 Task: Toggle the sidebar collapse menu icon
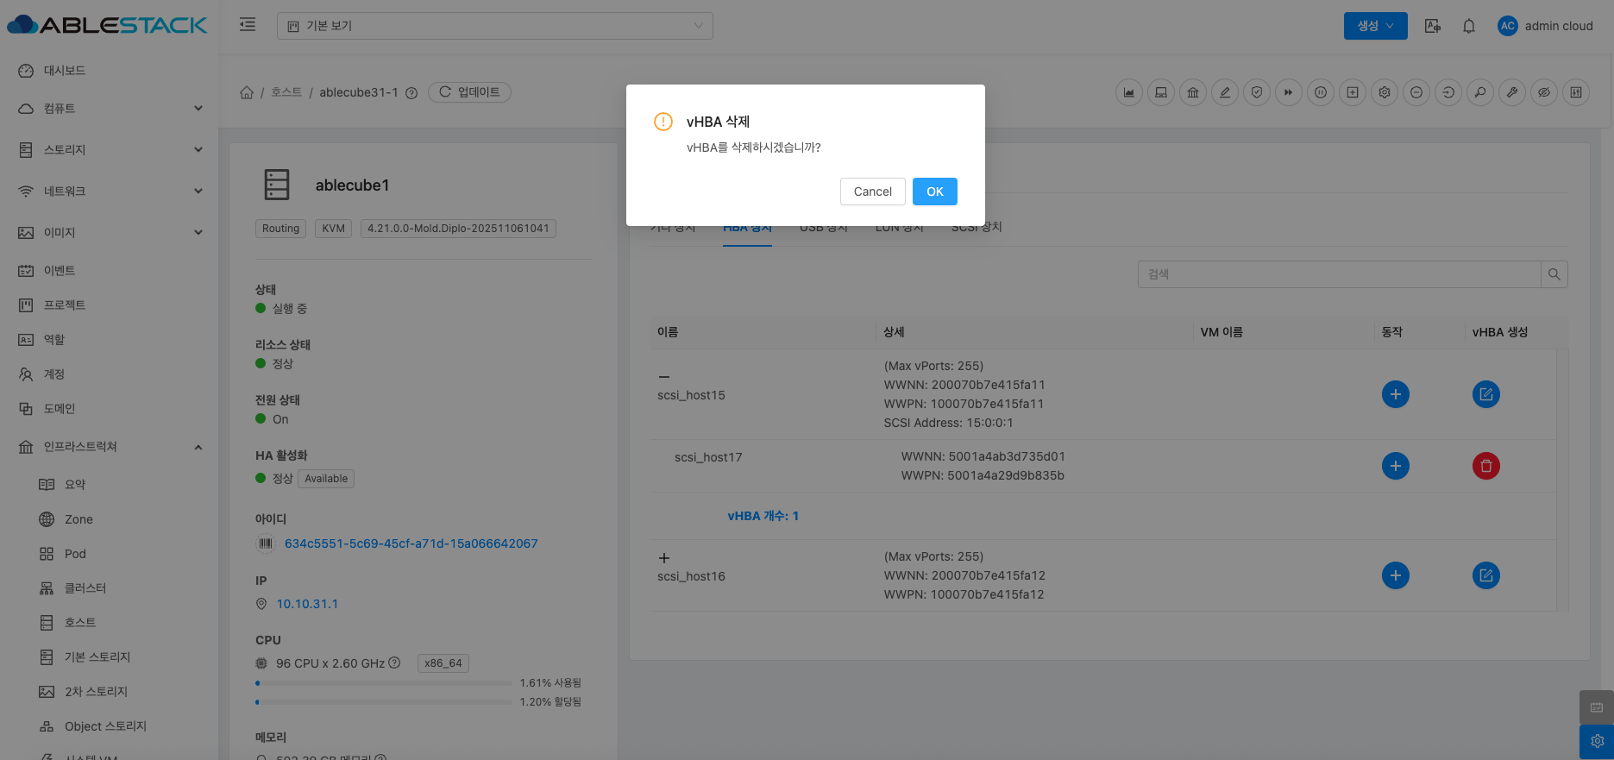click(x=248, y=25)
